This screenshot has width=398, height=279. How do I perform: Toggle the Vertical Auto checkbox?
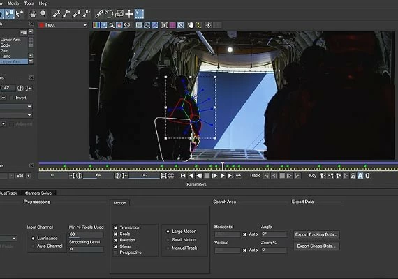[x=244, y=250]
